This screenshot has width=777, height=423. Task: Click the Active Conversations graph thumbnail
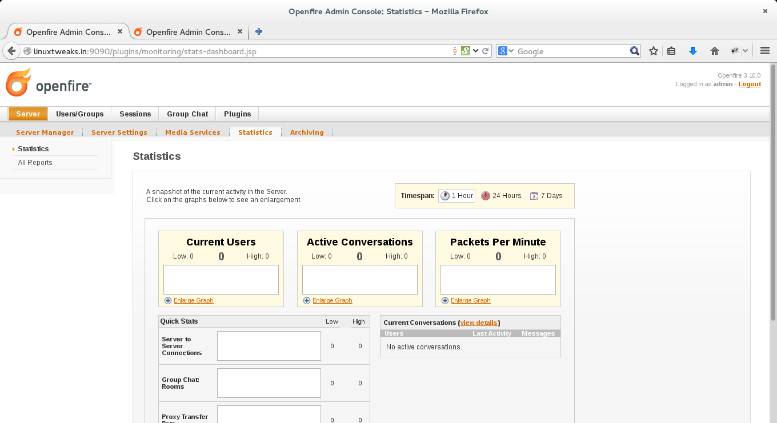tap(360, 280)
